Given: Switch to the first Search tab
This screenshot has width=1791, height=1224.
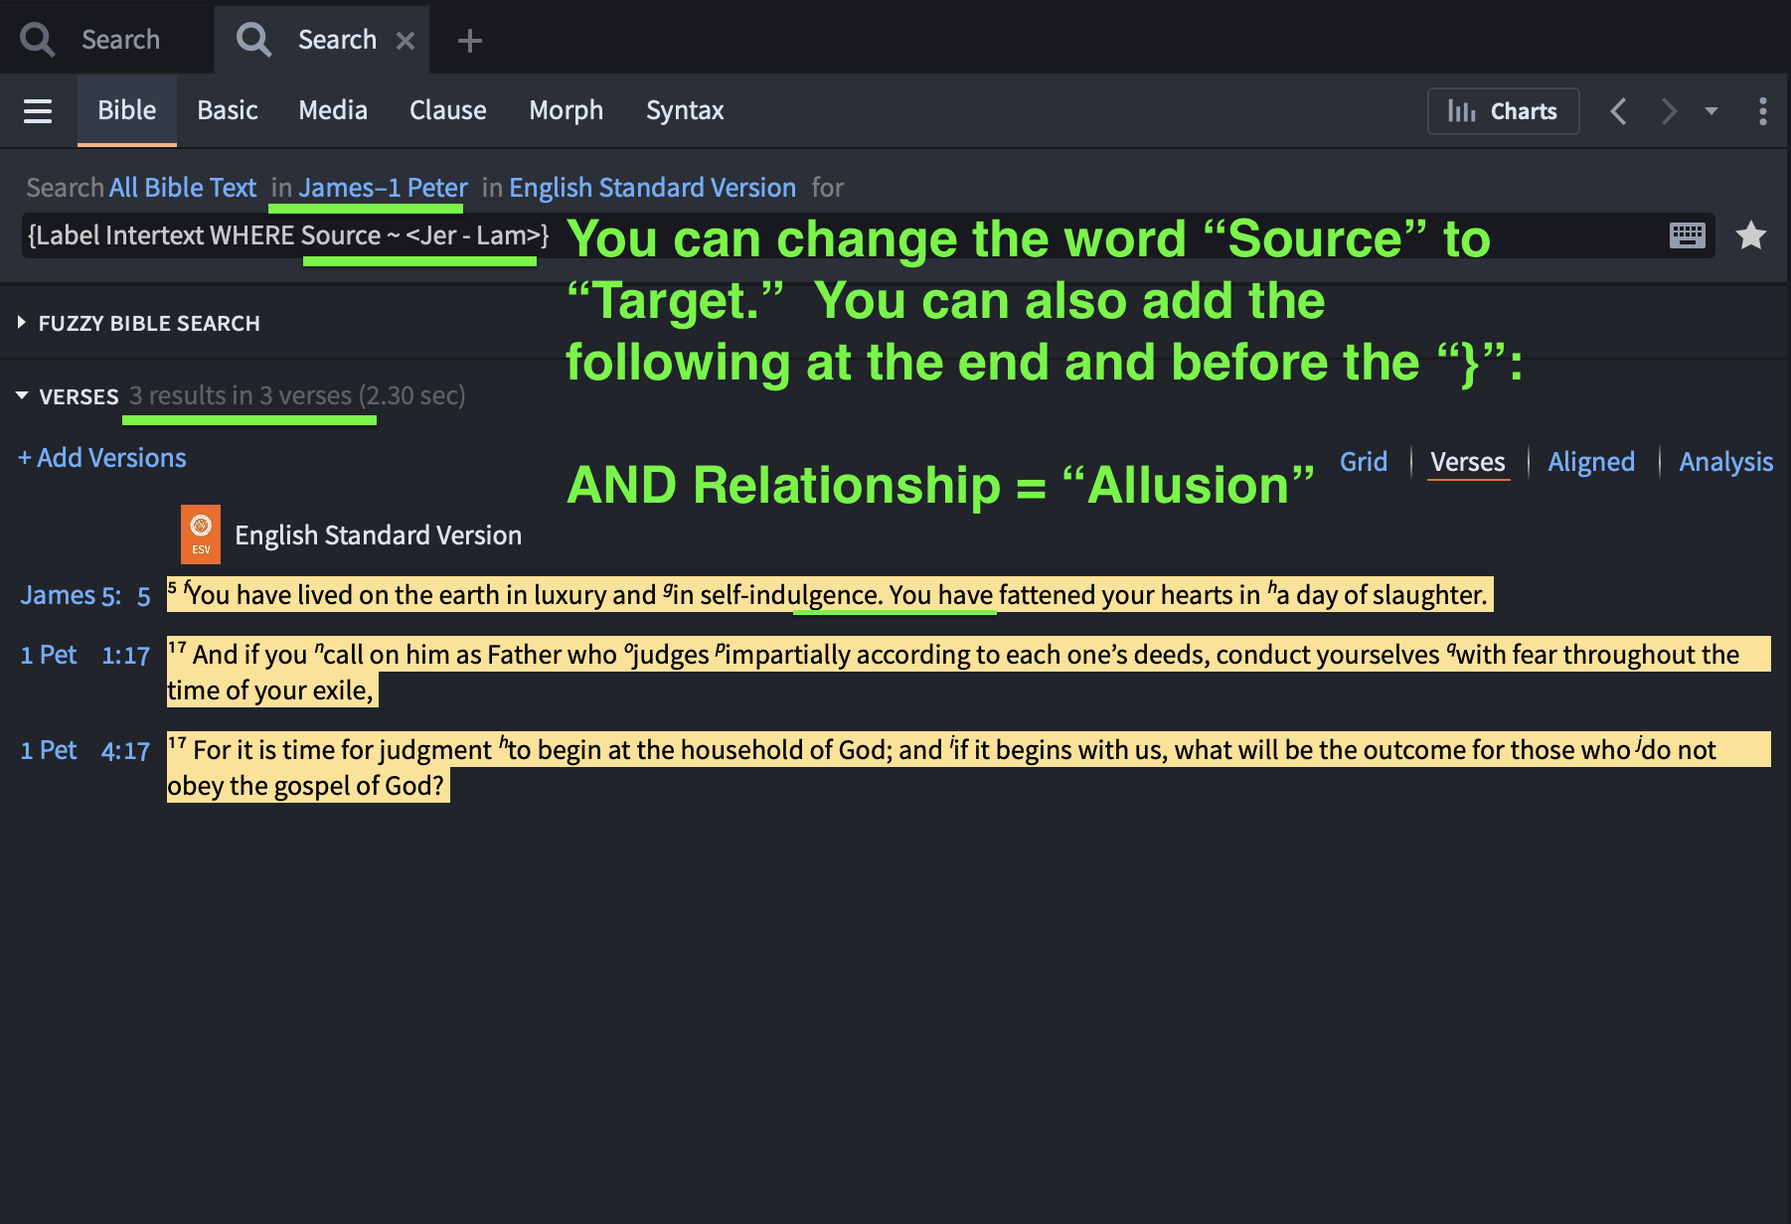Looking at the screenshot, I should [106, 40].
